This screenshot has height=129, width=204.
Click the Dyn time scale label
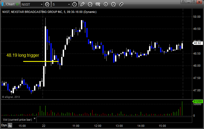pos(4,125)
